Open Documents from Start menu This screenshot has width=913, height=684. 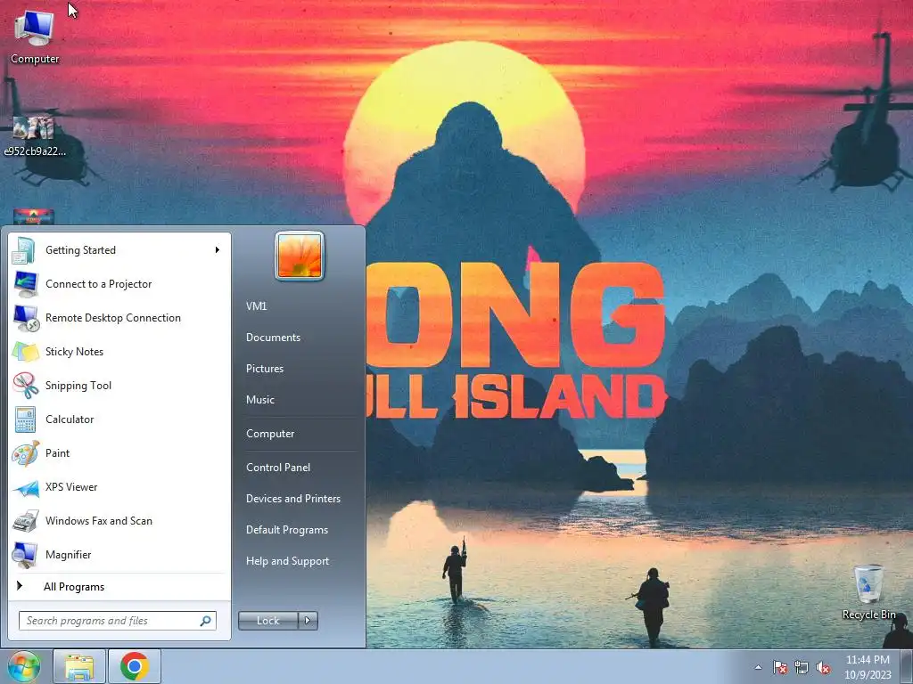click(273, 338)
